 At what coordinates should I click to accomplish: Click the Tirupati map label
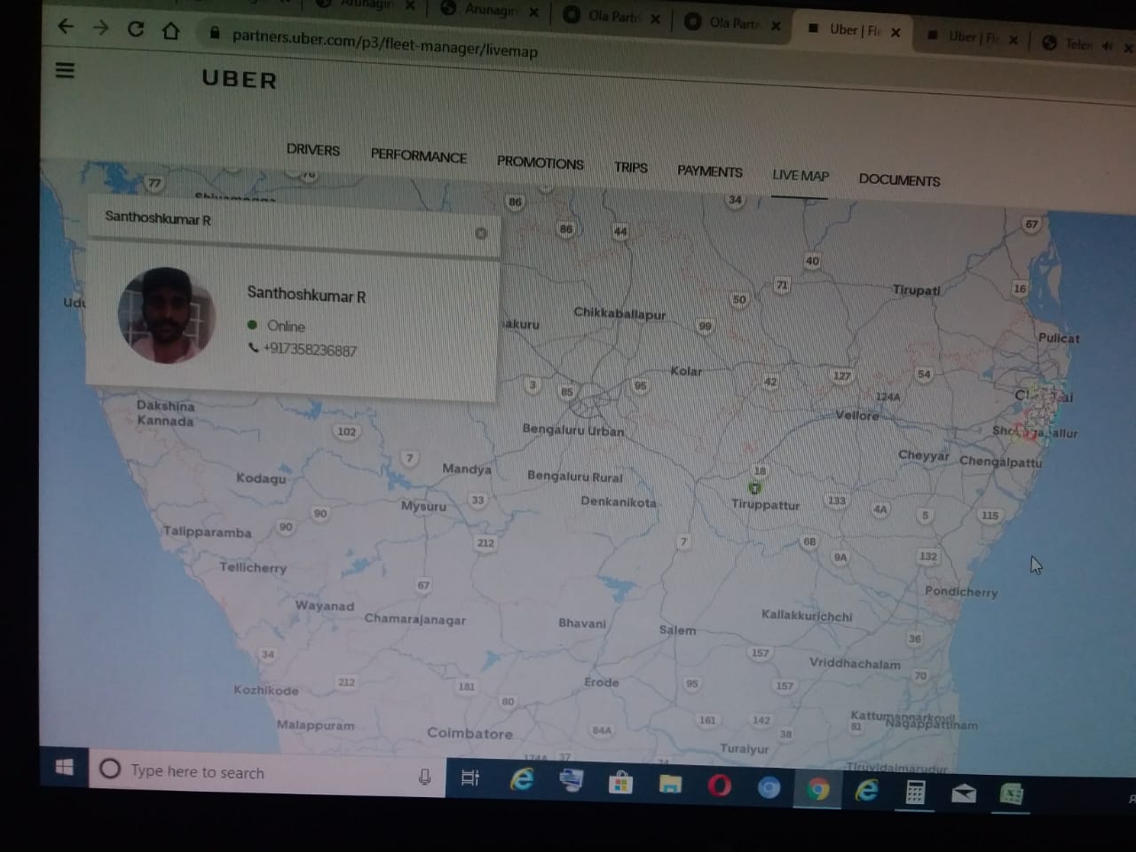916,290
